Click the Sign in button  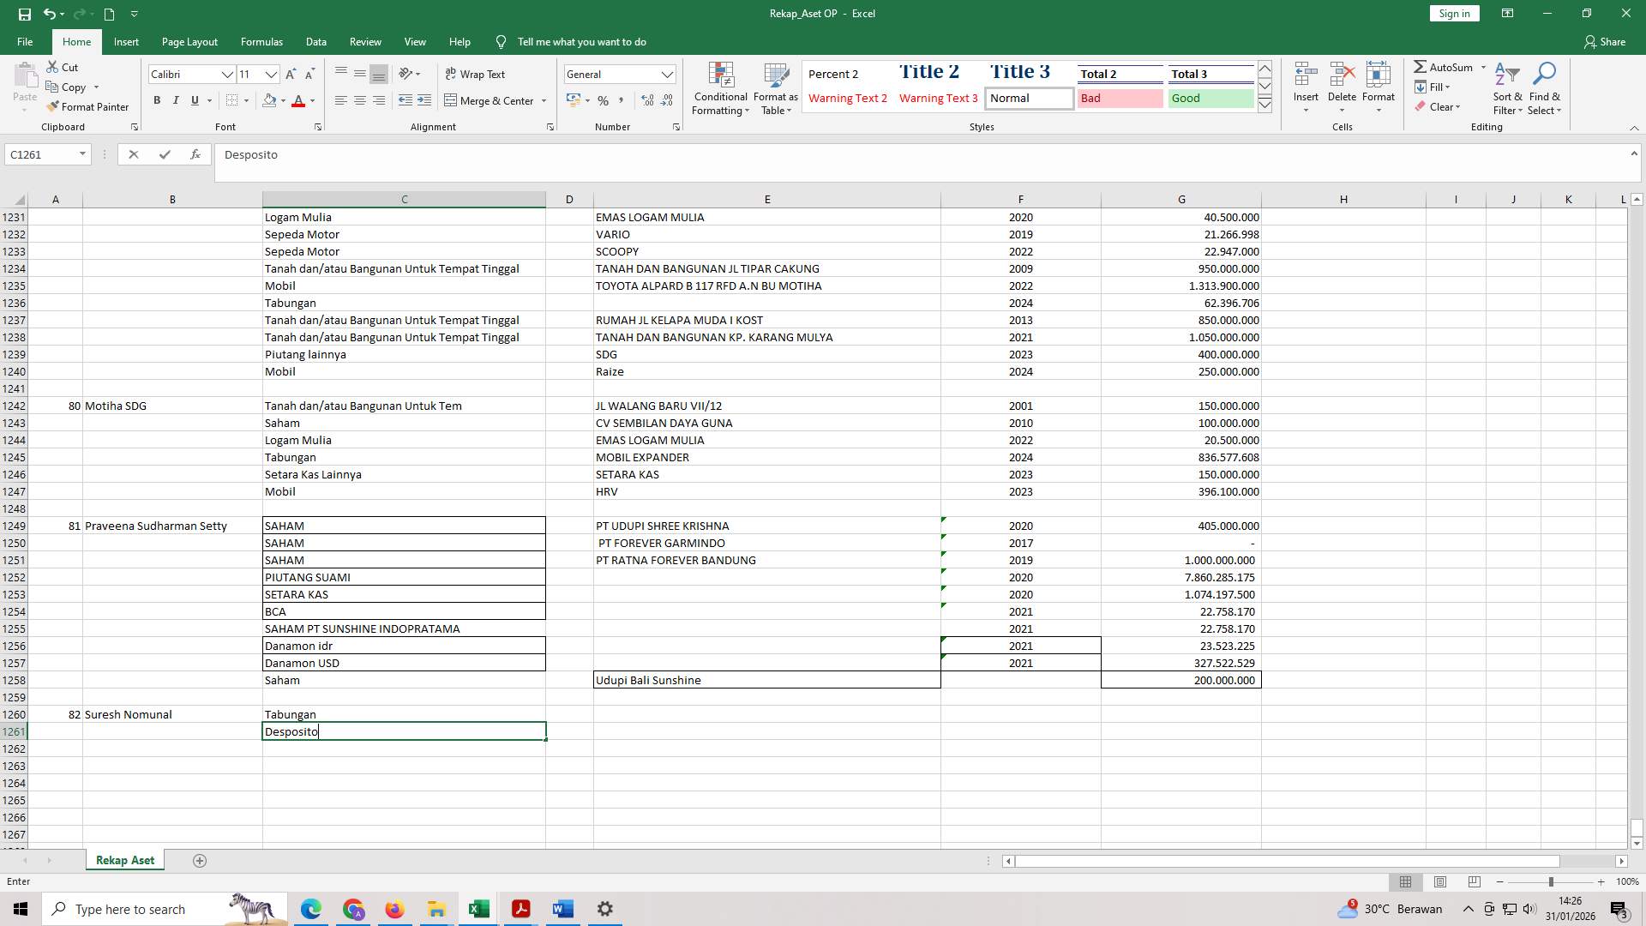pos(1453,13)
